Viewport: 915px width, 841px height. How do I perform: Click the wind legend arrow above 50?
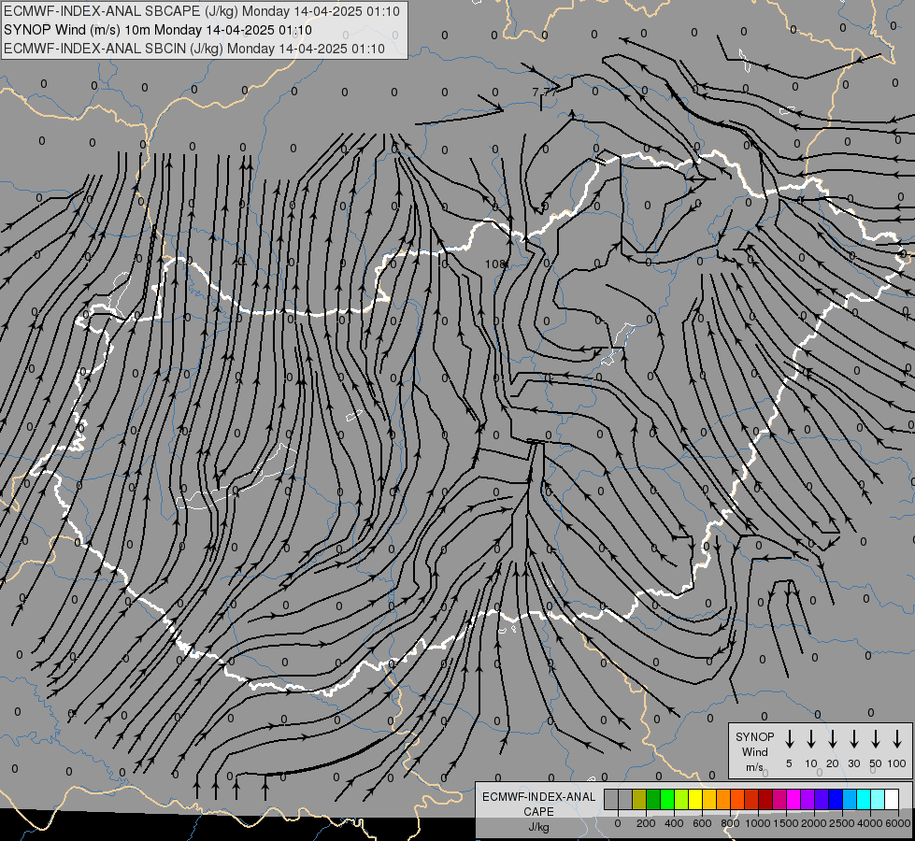[876, 738]
